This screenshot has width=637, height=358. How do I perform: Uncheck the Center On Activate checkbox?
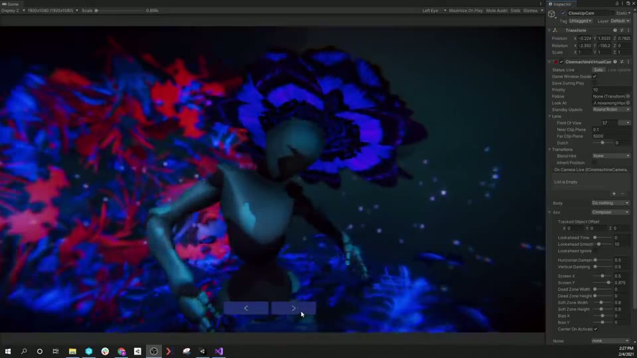[595, 329]
